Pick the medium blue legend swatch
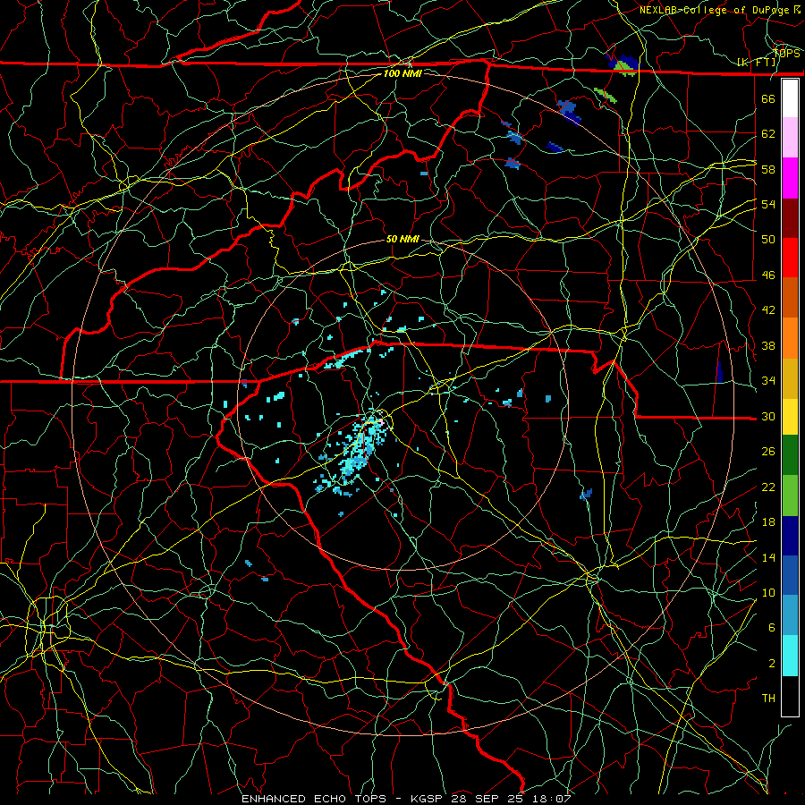The image size is (805, 805). click(790, 575)
